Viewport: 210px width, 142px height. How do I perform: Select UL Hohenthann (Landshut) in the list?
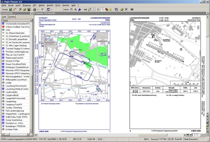pos(15,36)
